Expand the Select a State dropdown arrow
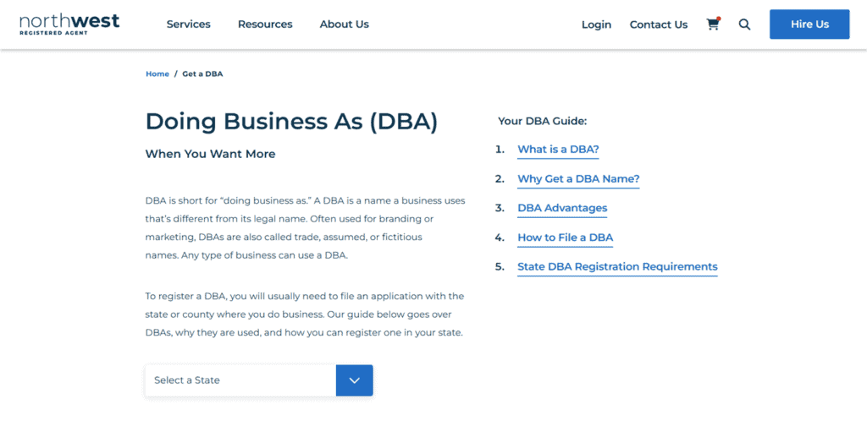Image resolution: width=867 pixels, height=448 pixels. (355, 380)
